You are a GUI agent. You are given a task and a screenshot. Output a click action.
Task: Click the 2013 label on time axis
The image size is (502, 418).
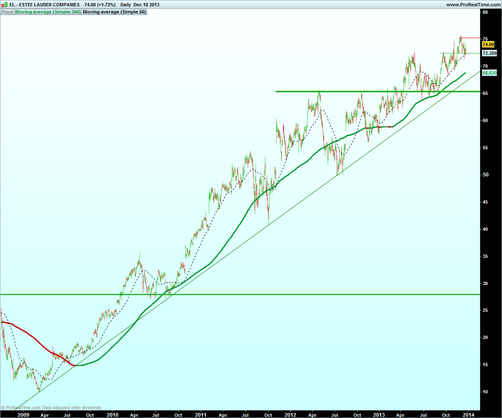point(379,415)
